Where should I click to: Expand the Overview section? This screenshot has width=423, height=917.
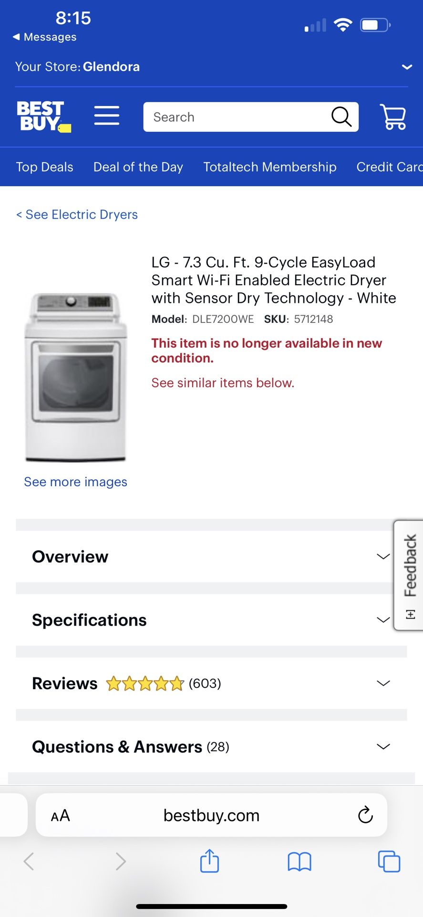pyautogui.click(x=211, y=556)
